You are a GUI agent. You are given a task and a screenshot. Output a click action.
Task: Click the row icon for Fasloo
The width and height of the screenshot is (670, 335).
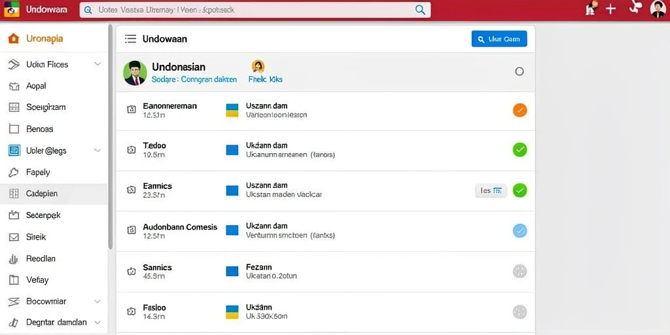pyautogui.click(x=132, y=311)
